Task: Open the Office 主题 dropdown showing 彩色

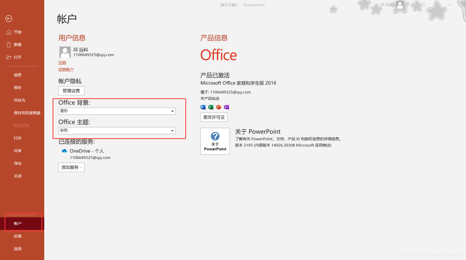Action: [117, 131]
